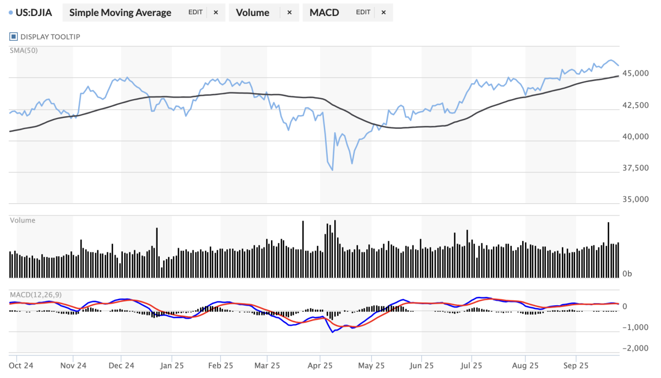Screen dimensions: 661x378
Task: Click the MACD(12,26,9) panel legend
Action: click(36, 295)
